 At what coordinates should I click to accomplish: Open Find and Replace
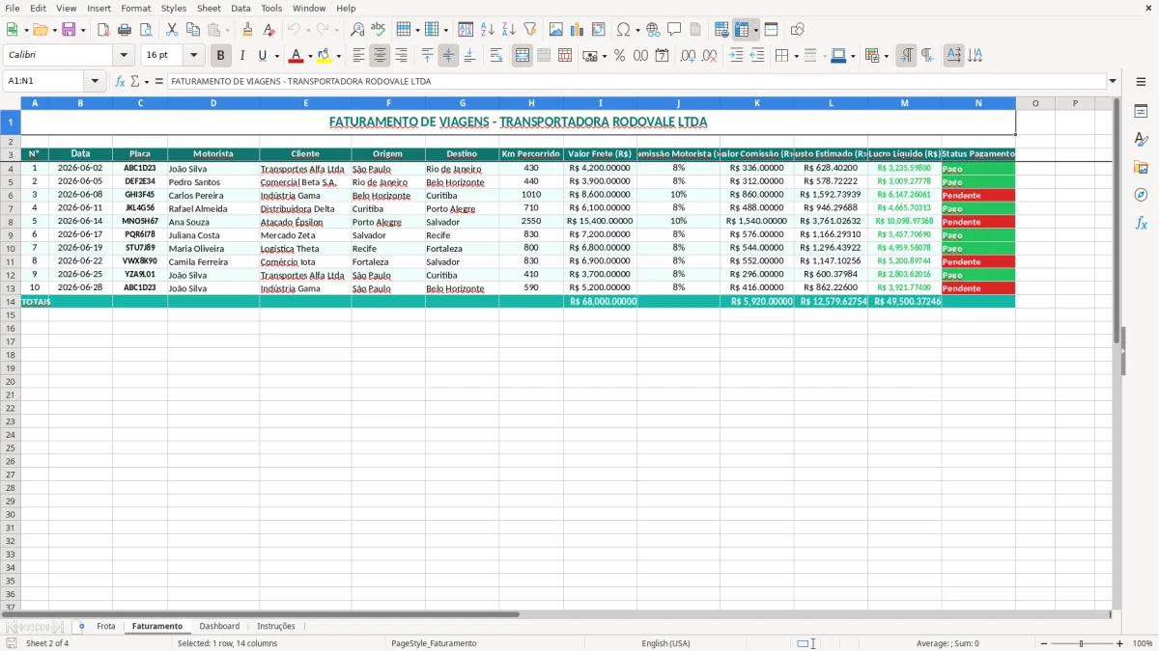357,30
